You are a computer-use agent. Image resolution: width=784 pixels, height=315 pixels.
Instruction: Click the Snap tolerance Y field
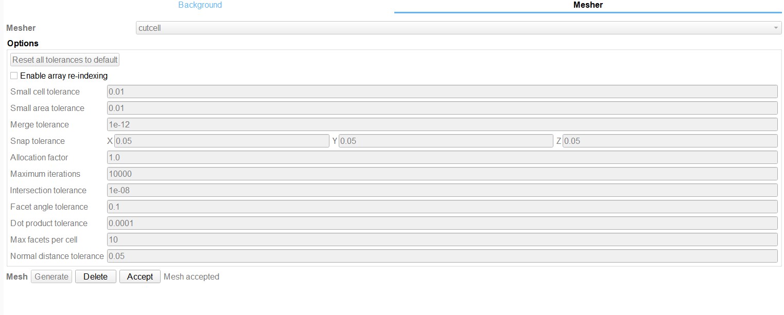click(446, 141)
